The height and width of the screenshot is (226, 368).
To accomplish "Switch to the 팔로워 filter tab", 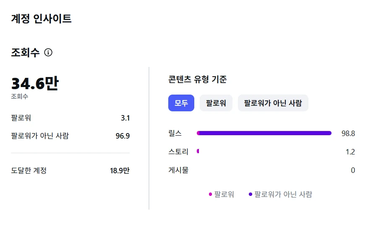I will tap(216, 103).
